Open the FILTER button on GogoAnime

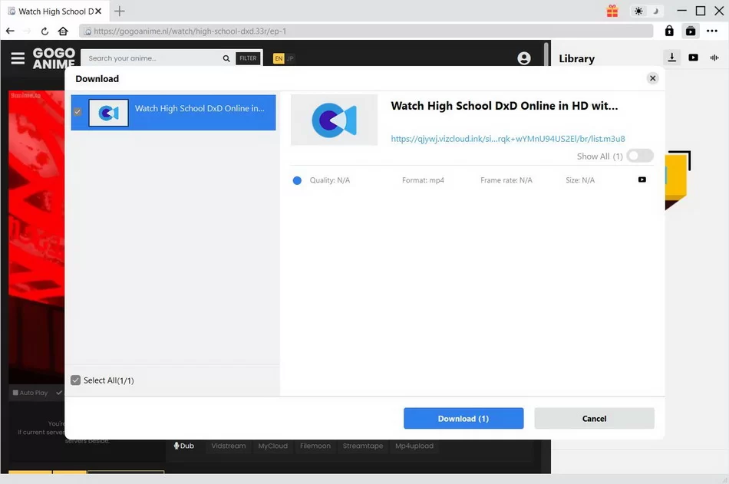pyautogui.click(x=248, y=58)
